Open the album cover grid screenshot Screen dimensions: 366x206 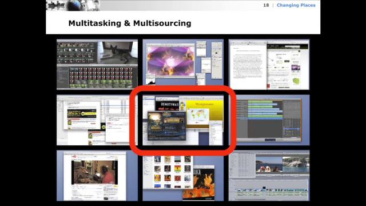coord(183,176)
